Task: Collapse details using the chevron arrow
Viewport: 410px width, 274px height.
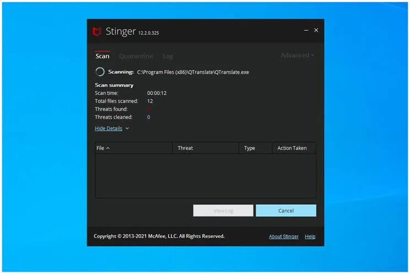Action: 127,128
